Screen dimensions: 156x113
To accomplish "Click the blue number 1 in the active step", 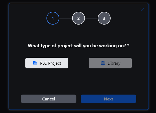I will pyautogui.click(x=53, y=18).
